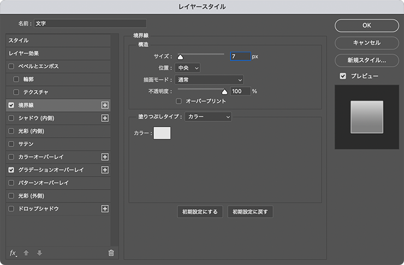
Task: Click the plus icon next to ドロップシャドウ
Action: click(x=105, y=209)
